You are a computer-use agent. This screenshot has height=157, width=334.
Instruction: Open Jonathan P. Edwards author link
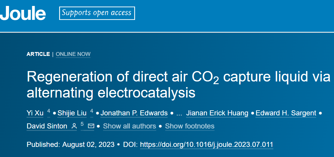[134, 113]
